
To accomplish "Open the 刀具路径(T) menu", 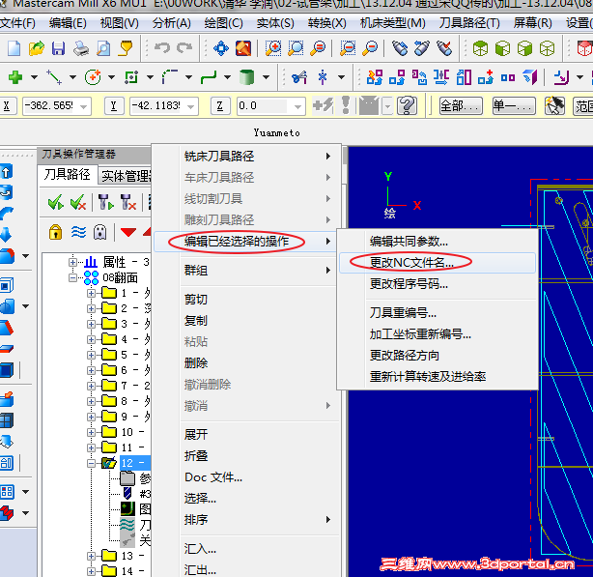I will click(469, 23).
